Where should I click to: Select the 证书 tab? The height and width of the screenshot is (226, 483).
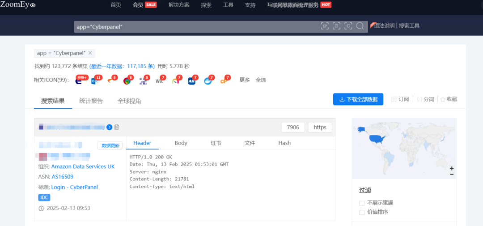point(216,143)
